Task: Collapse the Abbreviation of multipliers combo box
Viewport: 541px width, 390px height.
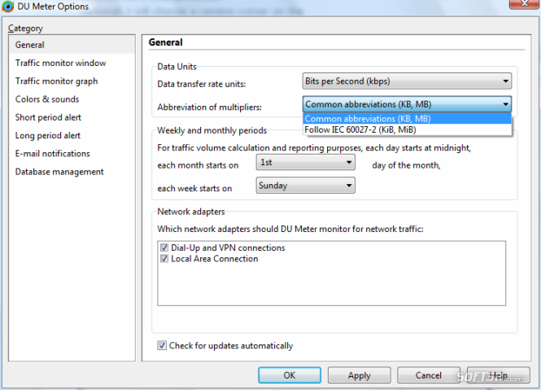Action: pos(407,104)
